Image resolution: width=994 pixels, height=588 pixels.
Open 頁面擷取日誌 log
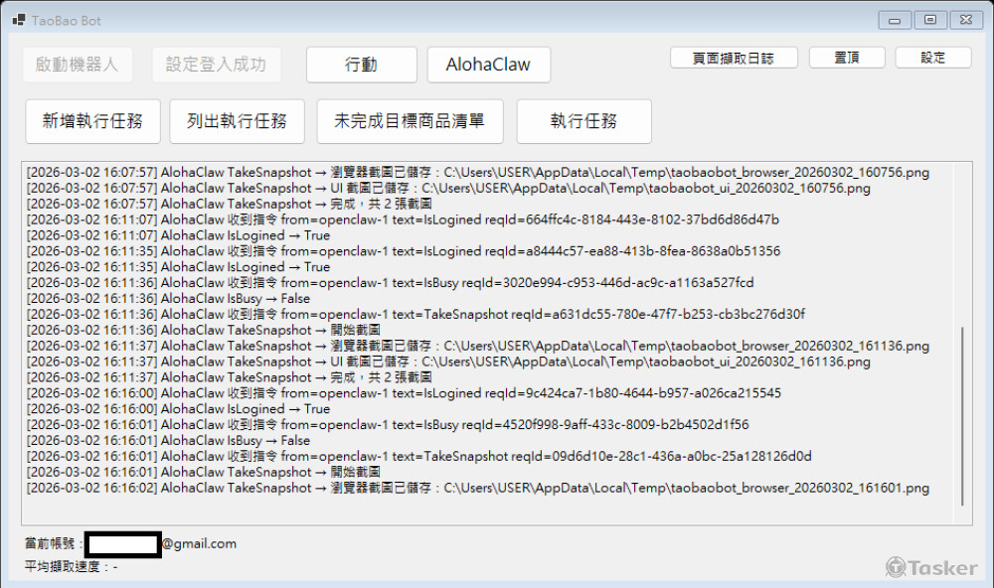734,58
